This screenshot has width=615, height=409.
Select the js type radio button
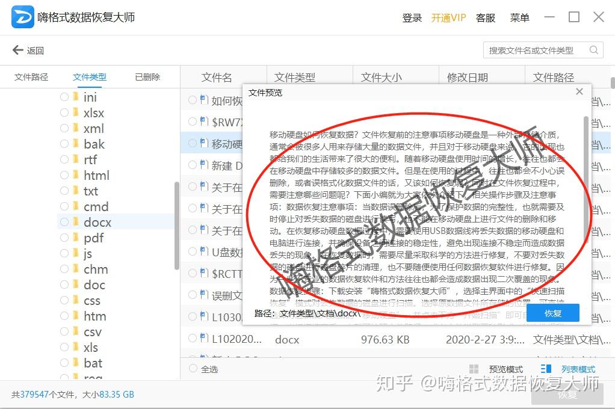pyautogui.click(x=64, y=253)
